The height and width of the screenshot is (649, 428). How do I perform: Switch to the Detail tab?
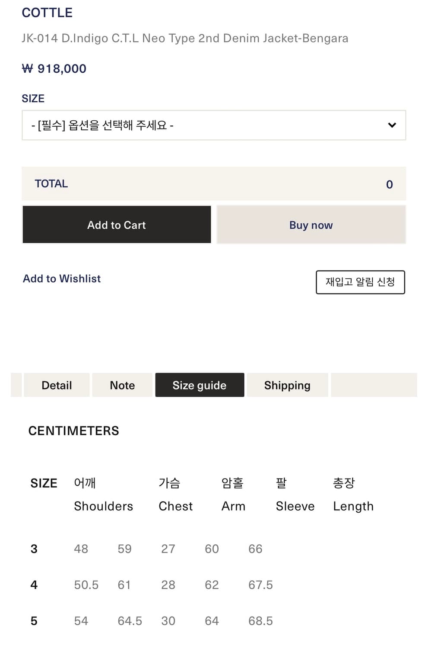tap(57, 385)
